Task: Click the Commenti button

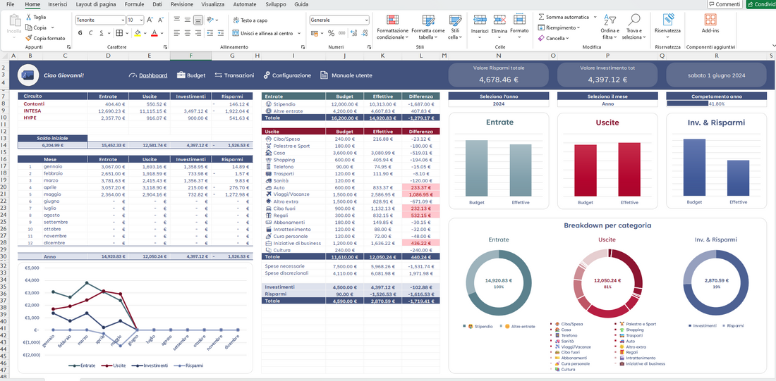Action: pyautogui.click(x=724, y=4)
